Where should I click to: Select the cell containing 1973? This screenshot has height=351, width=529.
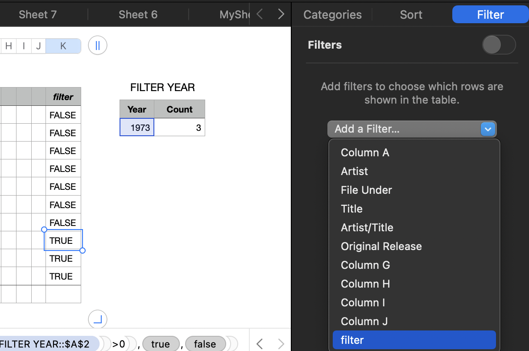coord(137,128)
